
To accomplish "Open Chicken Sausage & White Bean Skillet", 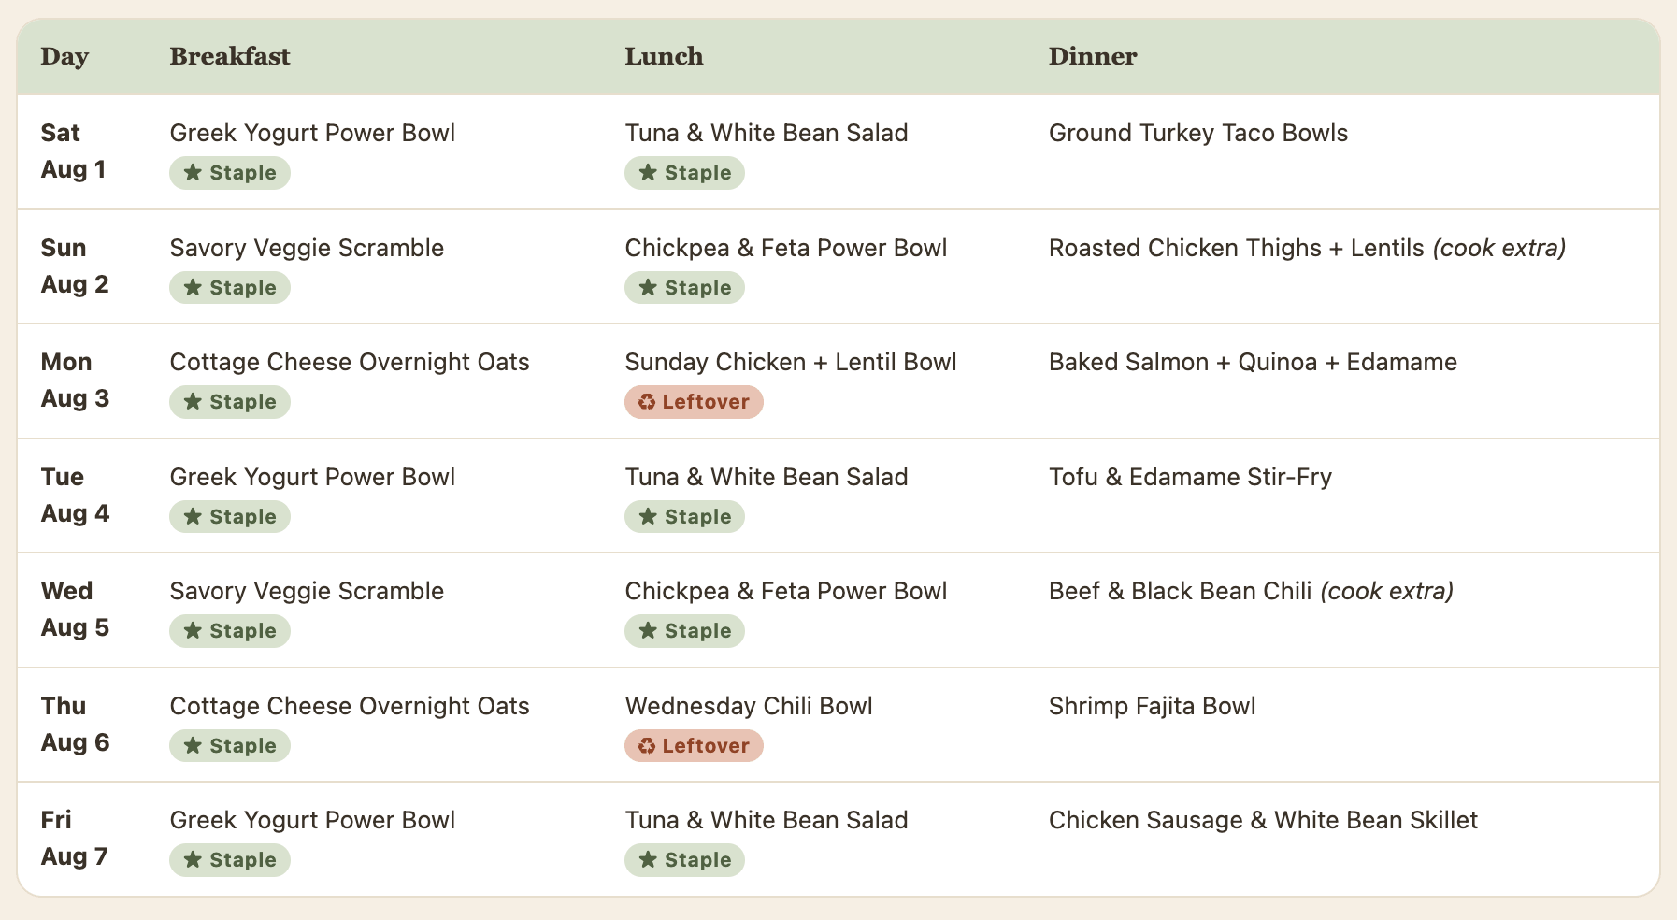I will (x=1263, y=820).
